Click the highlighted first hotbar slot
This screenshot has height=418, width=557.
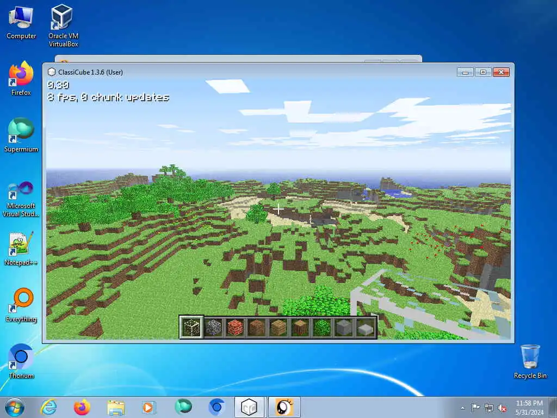tap(191, 327)
